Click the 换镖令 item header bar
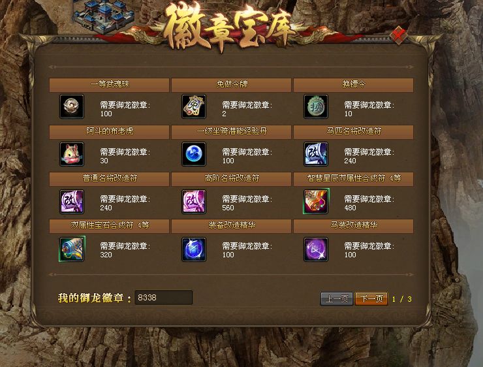The image size is (483, 367). pyautogui.click(x=353, y=85)
